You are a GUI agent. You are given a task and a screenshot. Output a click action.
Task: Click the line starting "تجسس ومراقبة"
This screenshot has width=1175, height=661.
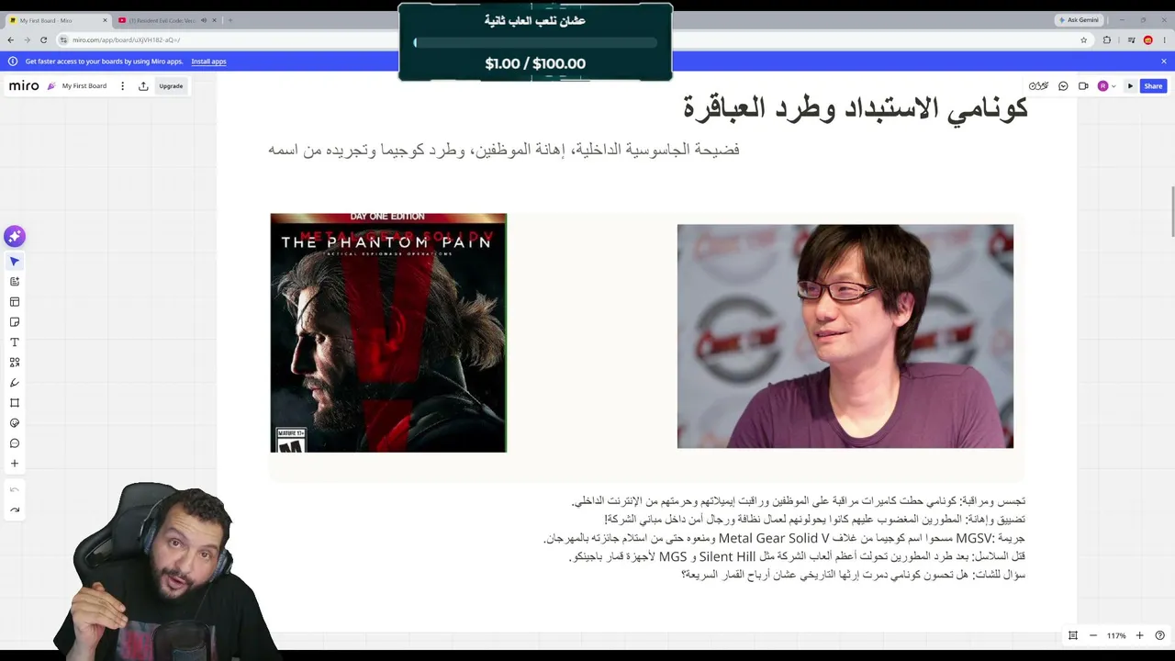pyautogui.click(x=798, y=501)
